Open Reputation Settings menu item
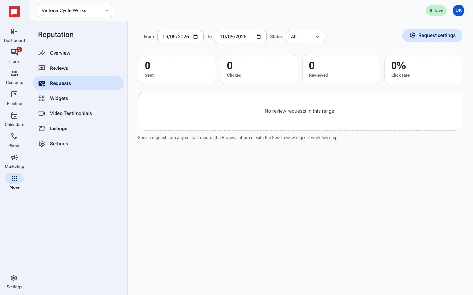 point(78,144)
